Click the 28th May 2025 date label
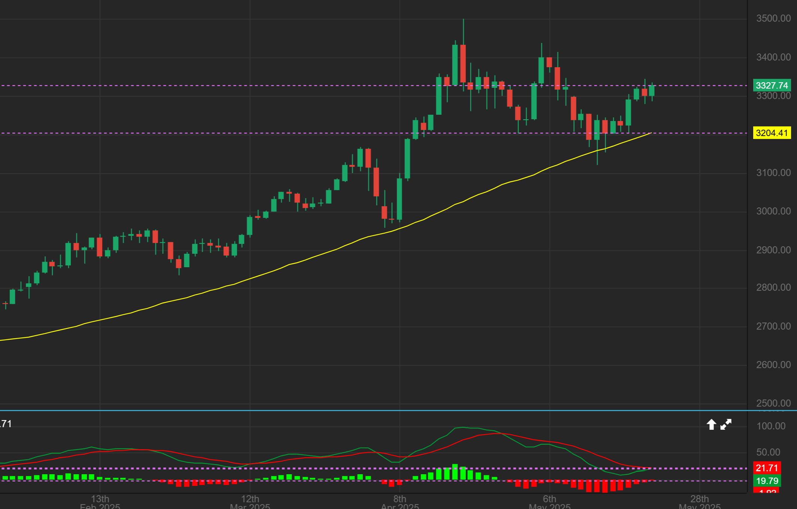The width and height of the screenshot is (797, 509). coord(699,501)
